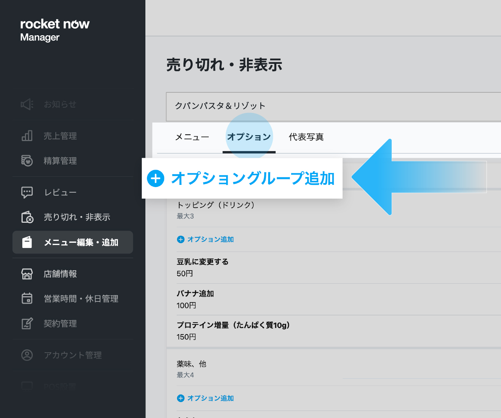This screenshot has width=501, height=418.
Task: Open 売り切れ・非表示 sidebar entry
Action: point(77,217)
